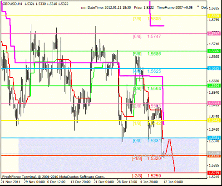Screen dimensions: 222x186
Task: Select the [-1/8] orange level label
Action: 137,158
